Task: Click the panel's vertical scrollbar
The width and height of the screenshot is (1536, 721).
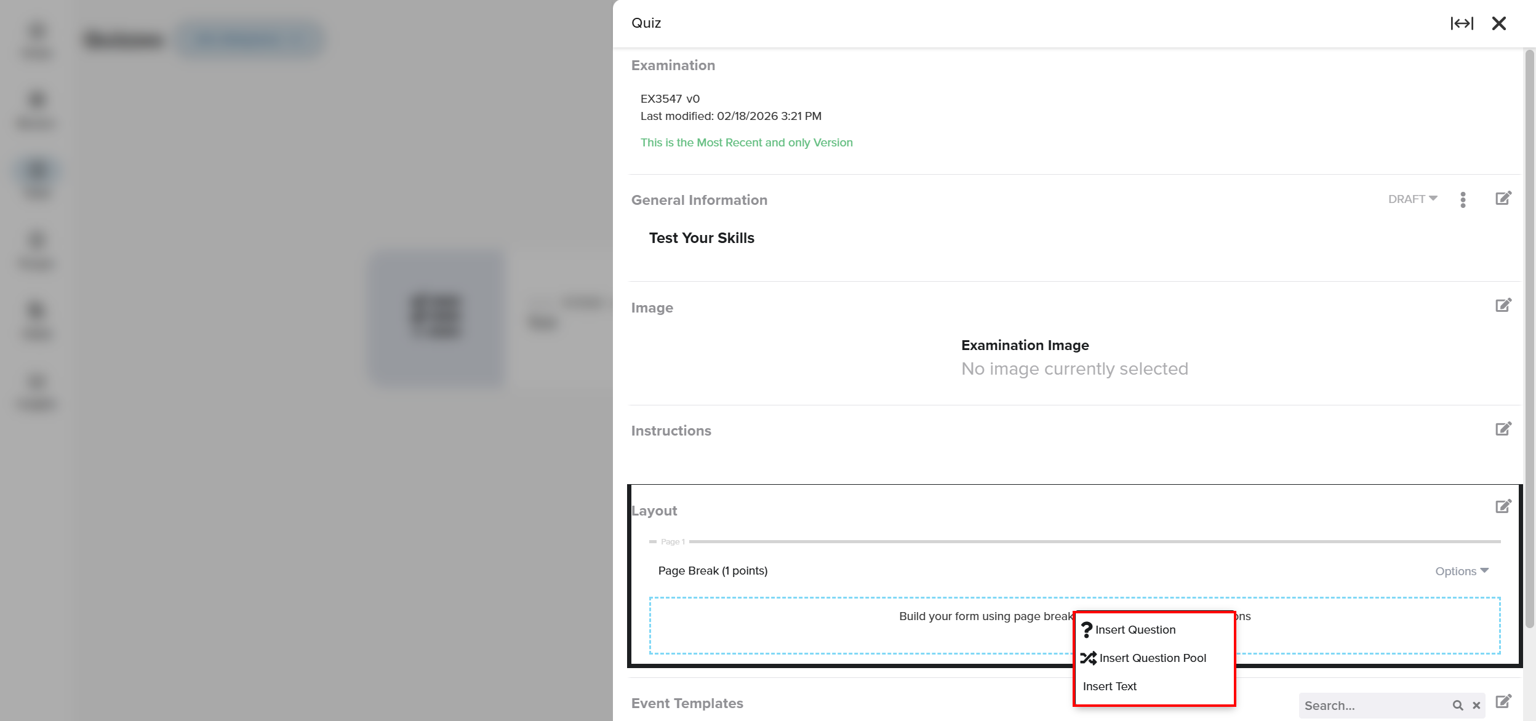Action: tap(1529, 338)
